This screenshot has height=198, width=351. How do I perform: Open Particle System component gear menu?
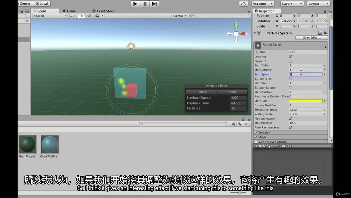click(x=325, y=33)
